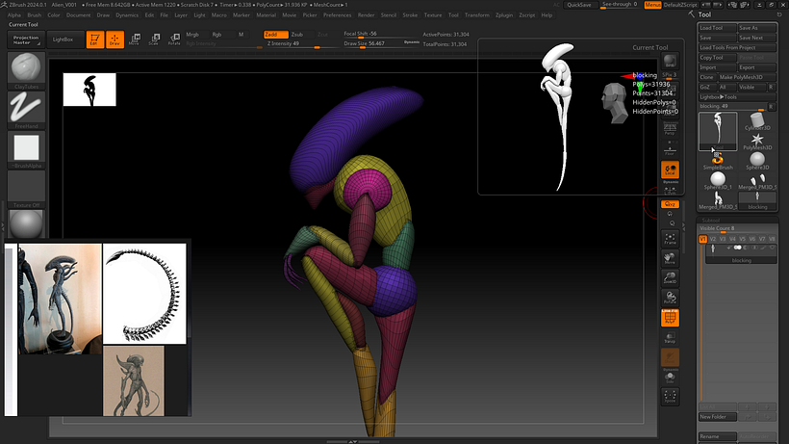Screen dimensions: 789x444
Task: Toggle the Rgb channel button
Action: pyautogui.click(x=216, y=35)
